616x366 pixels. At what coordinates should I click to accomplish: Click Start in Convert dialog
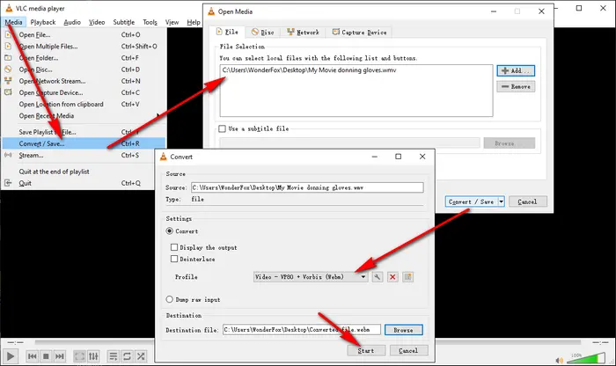coord(366,351)
